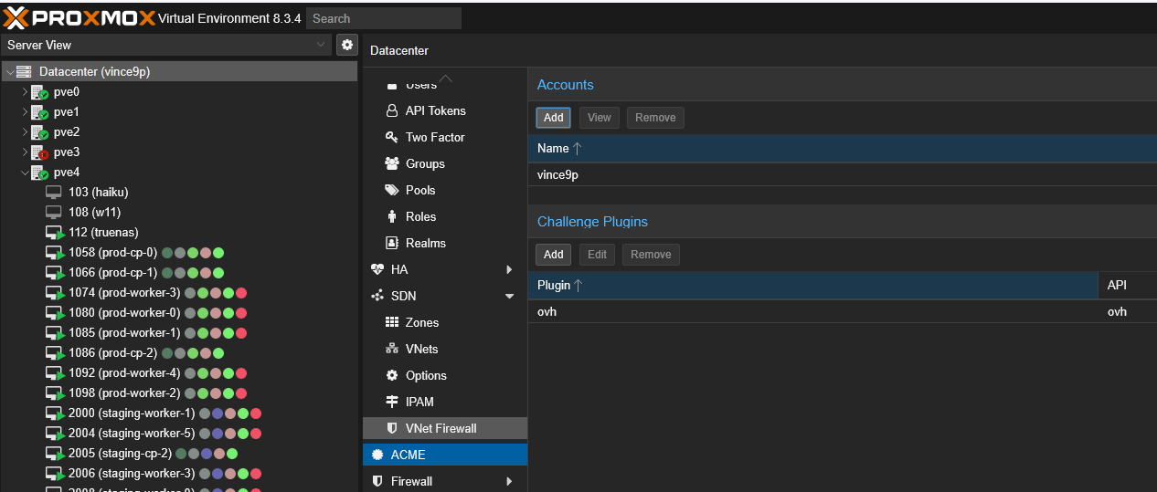Click red tag dot on 1074 prod-worker-3
Viewport: 1157px width, 492px height.
[x=241, y=293]
